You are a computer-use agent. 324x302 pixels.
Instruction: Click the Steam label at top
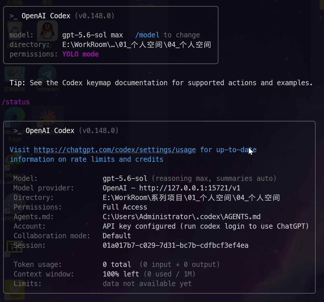tap(146, 5)
